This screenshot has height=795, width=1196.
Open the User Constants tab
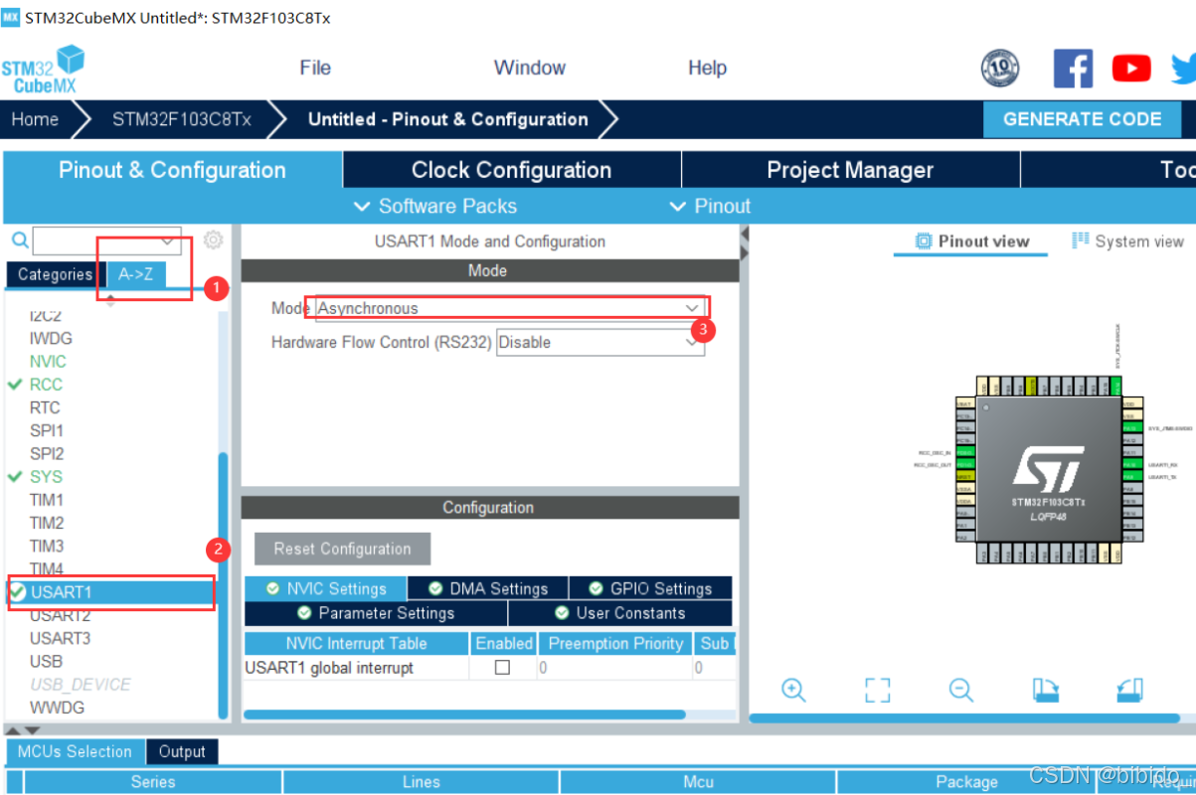click(x=620, y=613)
